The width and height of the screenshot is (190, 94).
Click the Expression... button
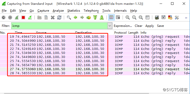[x=123, y=26]
